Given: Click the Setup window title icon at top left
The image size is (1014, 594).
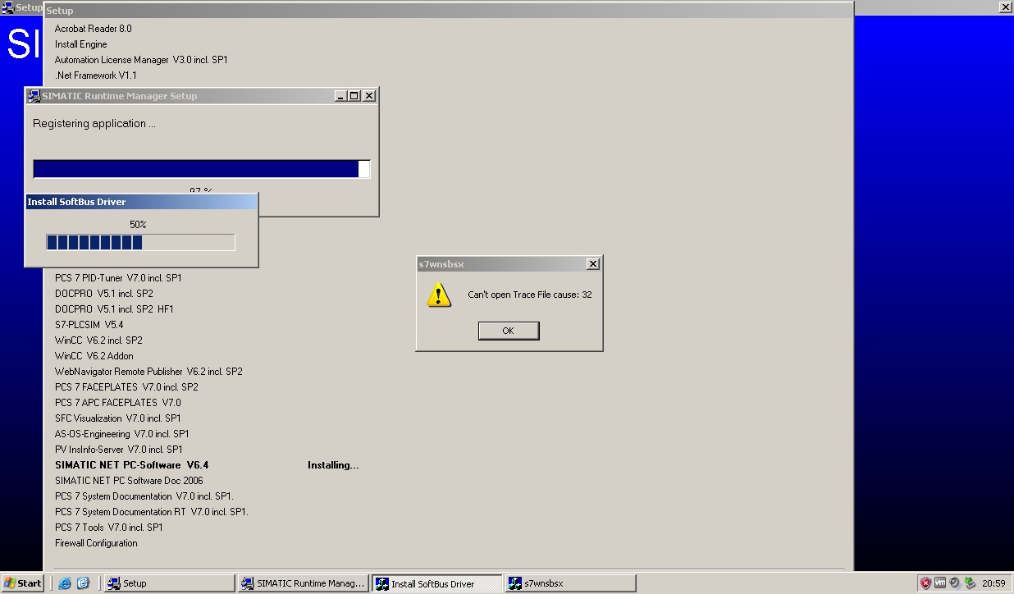Looking at the screenshot, I should tap(8, 7).
